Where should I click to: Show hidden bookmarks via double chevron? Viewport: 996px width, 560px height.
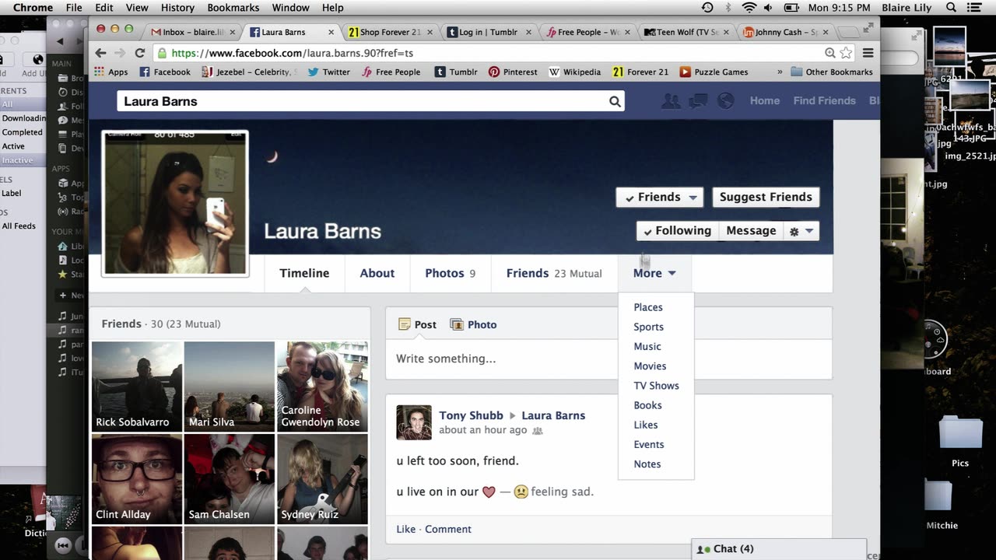click(x=780, y=72)
